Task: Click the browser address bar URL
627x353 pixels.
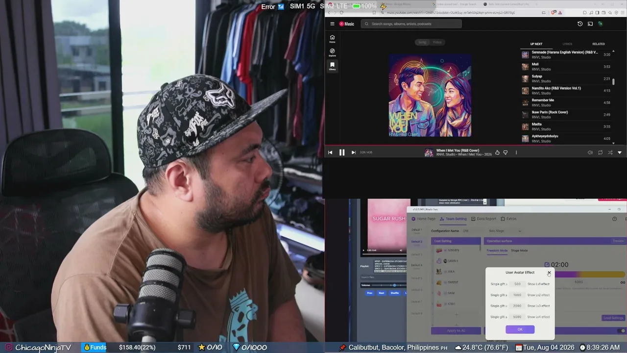Action: pyautogui.click(x=451, y=13)
